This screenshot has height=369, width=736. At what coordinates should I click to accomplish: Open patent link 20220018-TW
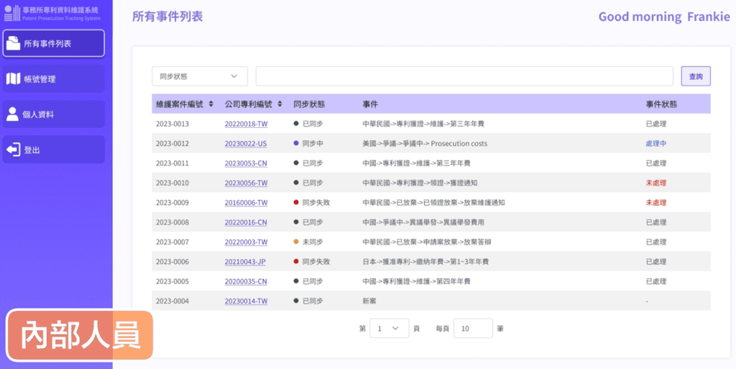245,124
